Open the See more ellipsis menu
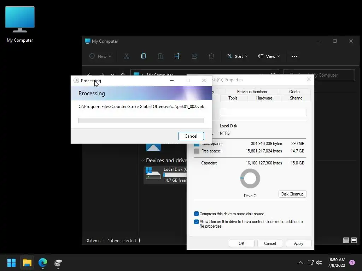 tap(294, 56)
